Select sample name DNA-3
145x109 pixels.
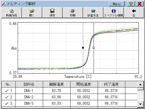[x=29, y=103]
